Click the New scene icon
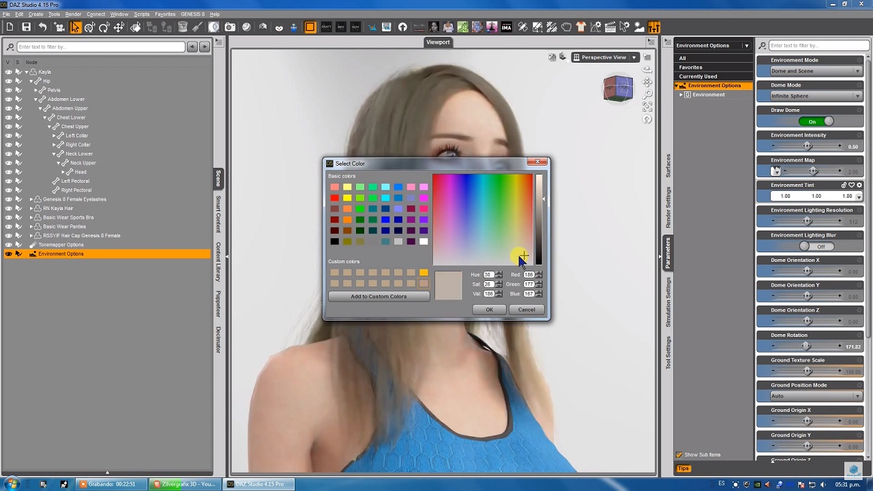 [x=10, y=27]
